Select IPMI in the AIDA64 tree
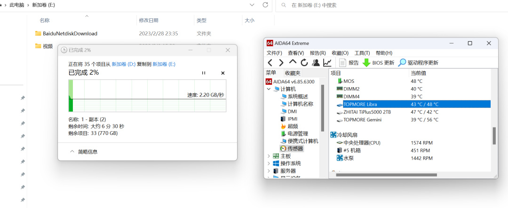The height and width of the screenshot is (208, 508). (289, 119)
